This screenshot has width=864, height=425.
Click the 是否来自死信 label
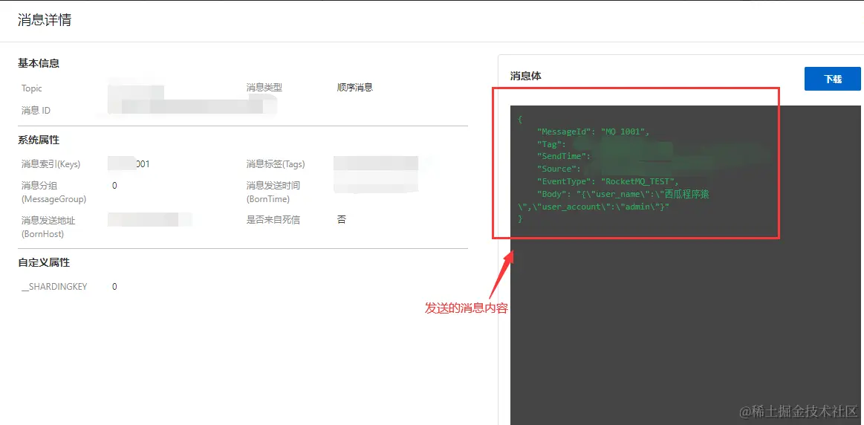click(x=273, y=219)
